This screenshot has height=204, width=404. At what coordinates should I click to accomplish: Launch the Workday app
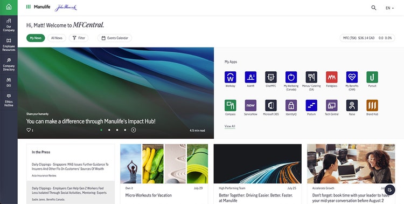pyautogui.click(x=231, y=77)
